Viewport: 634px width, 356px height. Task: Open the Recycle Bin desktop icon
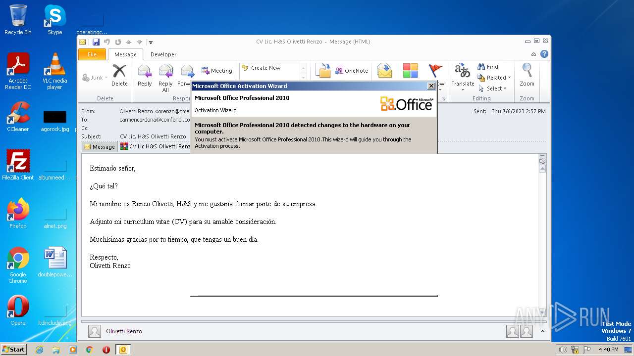coord(18,20)
